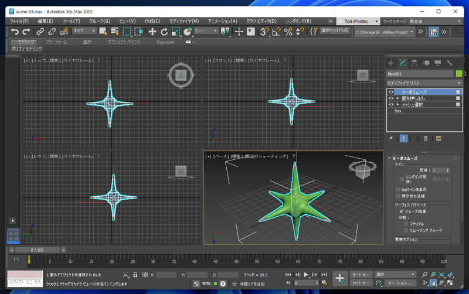The image size is (469, 294).
Task: Select the Unlink Selection icon
Action: coord(52,32)
